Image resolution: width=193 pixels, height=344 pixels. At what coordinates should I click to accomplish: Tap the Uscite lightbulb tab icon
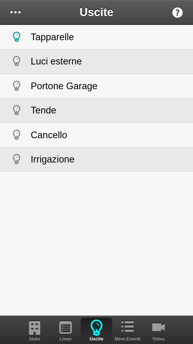[x=97, y=327]
